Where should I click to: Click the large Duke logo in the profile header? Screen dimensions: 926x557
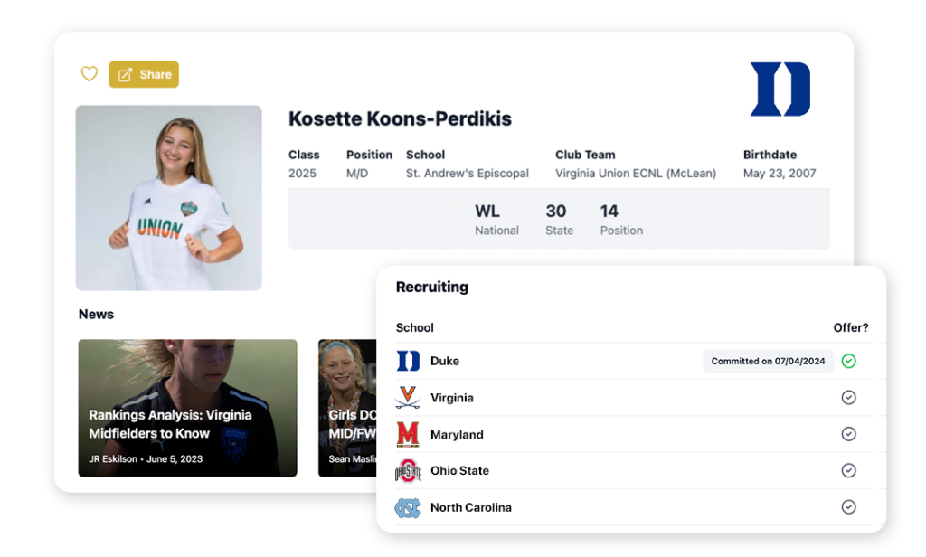[780, 90]
